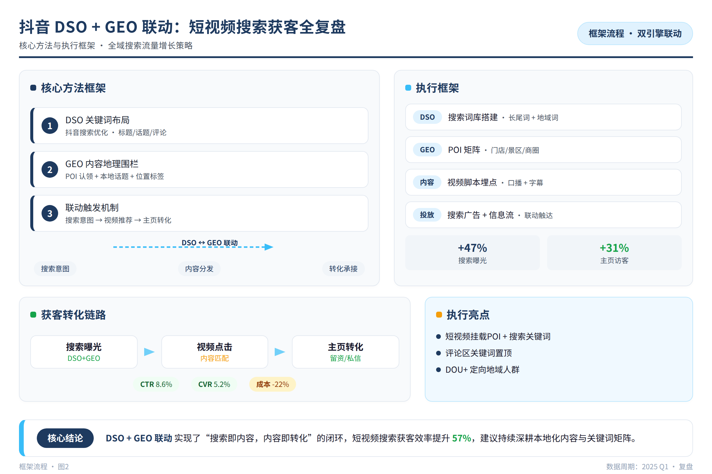Click the 主页转化 留资/私信 funnel box
Screen dimensions: 712x474
click(345, 352)
